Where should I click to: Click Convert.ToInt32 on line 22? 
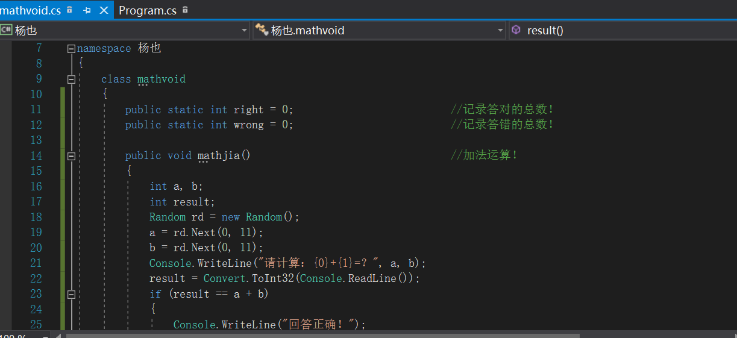(x=248, y=278)
